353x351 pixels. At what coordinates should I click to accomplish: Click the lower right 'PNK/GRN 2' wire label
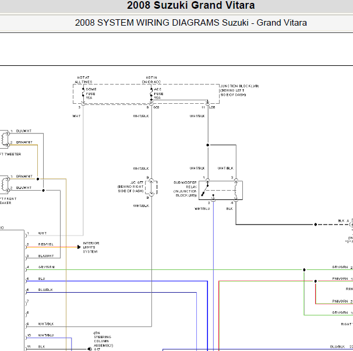point(343,301)
